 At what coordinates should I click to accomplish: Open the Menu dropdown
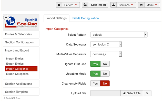[152, 5]
